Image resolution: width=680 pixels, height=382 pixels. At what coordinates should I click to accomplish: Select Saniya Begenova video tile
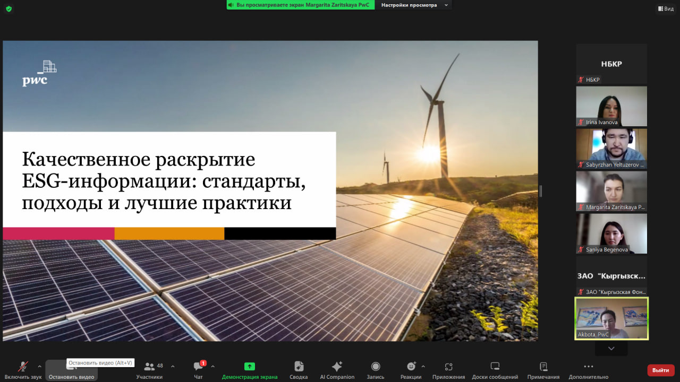click(x=611, y=233)
